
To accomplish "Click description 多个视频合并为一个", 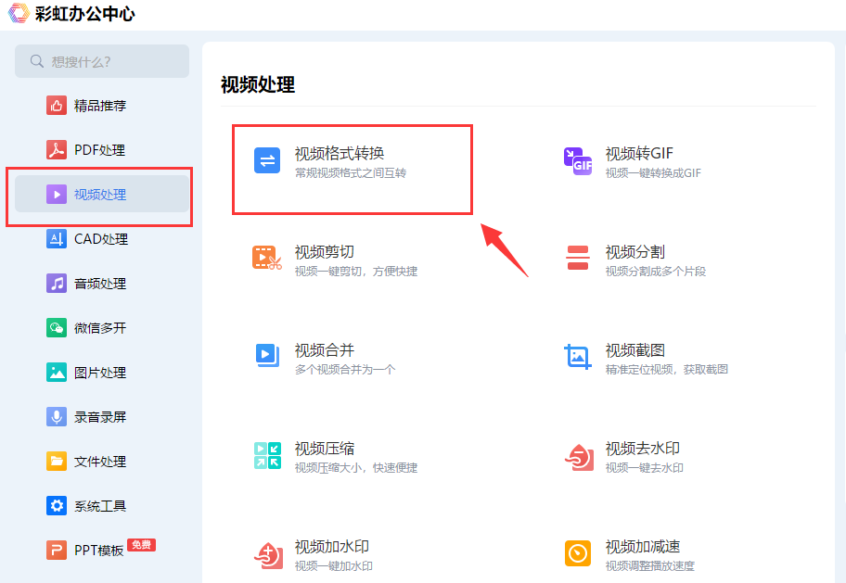I will (345, 370).
